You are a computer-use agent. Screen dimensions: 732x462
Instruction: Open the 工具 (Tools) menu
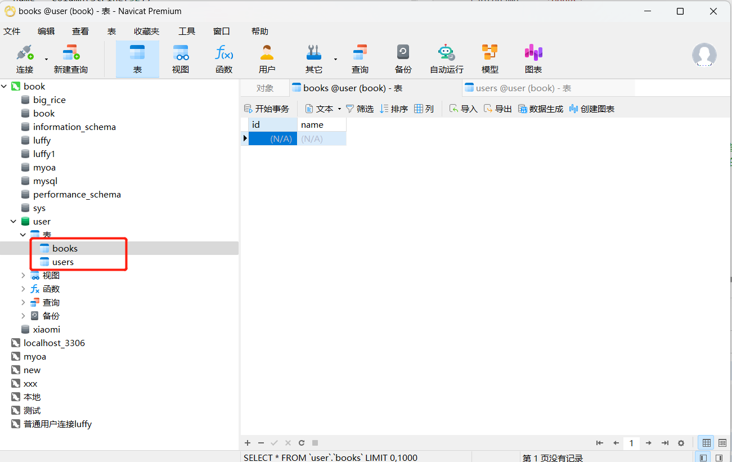[187, 32]
